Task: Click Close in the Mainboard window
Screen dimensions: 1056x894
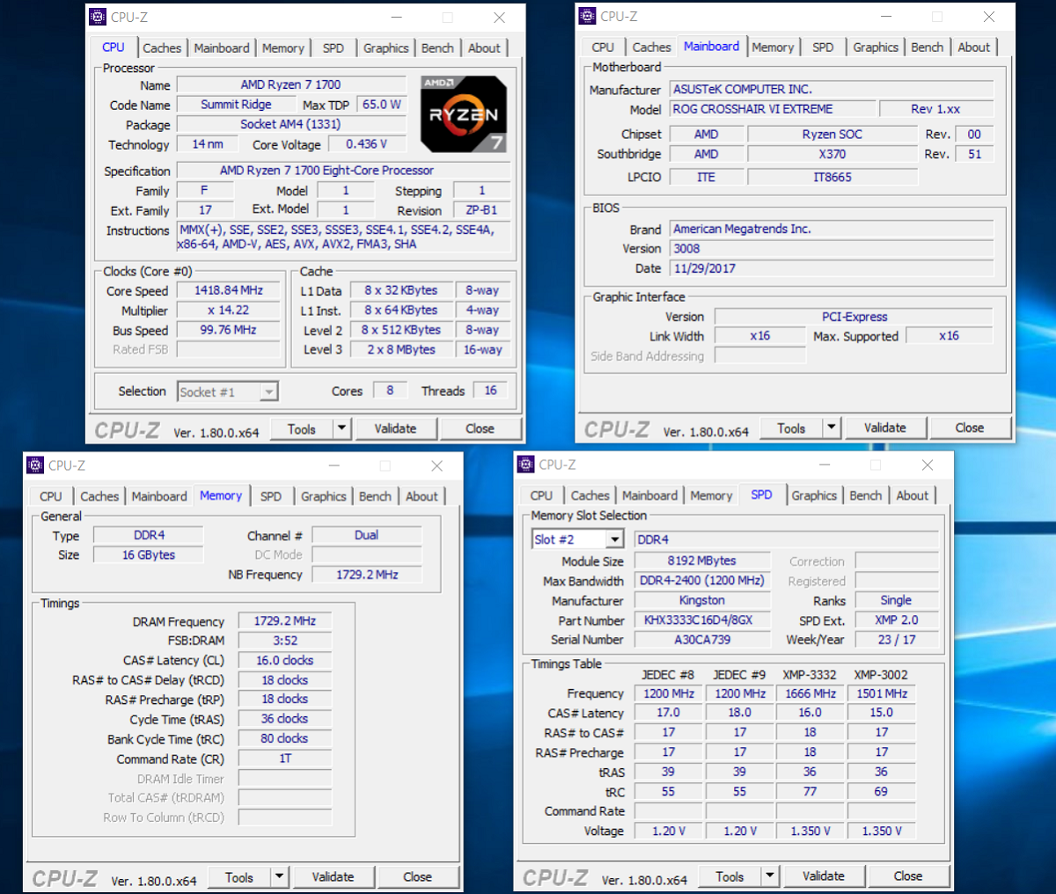Action: pos(970,427)
